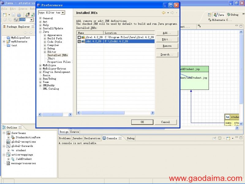
Task: Open the Hibernate Console perspective
Action: click(220, 20)
